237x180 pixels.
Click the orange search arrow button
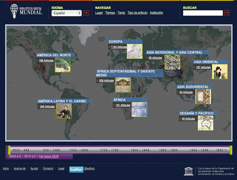[x=227, y=13]
